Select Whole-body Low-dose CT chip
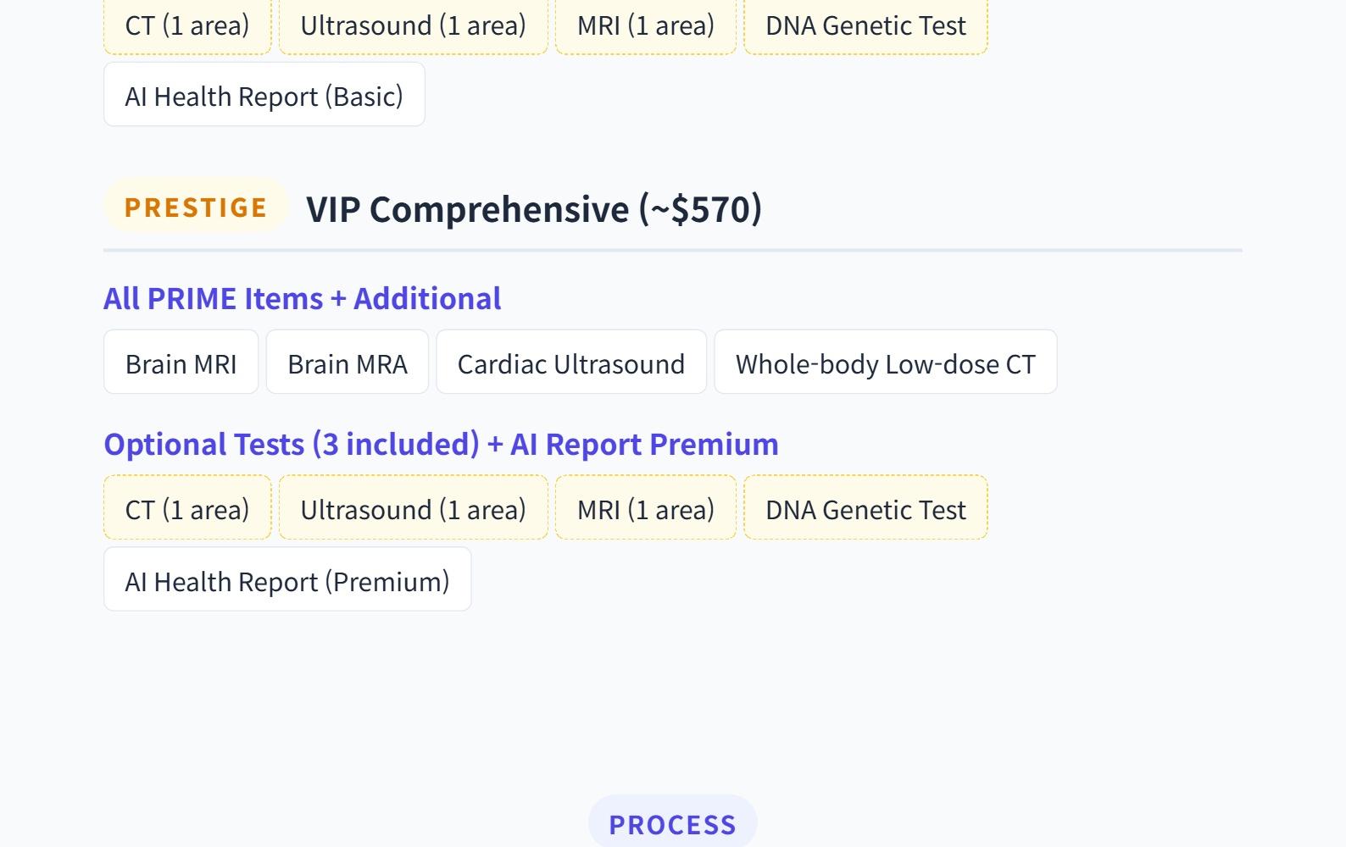The width and height of the screenshot is (1346, 847). point(885,363)
